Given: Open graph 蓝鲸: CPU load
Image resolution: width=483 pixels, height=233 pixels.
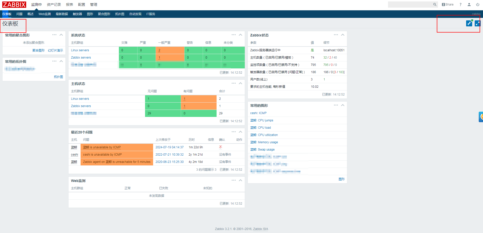Looking at the screenshot, I should [261, 128].
